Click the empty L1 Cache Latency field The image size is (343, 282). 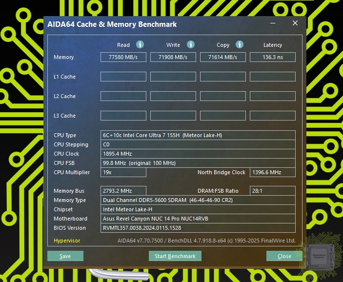273,77
